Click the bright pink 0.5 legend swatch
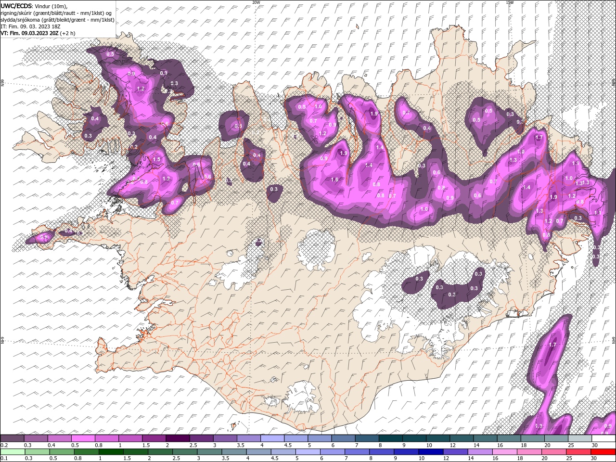The width and height of the screenshot is (616, 462). point(83,438)
